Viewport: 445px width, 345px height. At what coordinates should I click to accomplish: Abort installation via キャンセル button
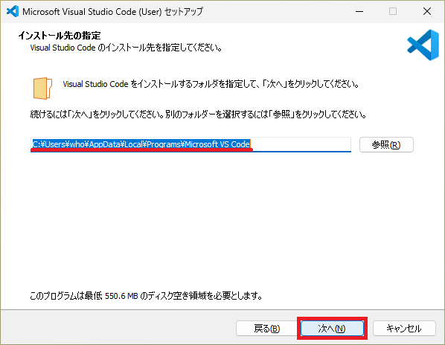point(404,329)
